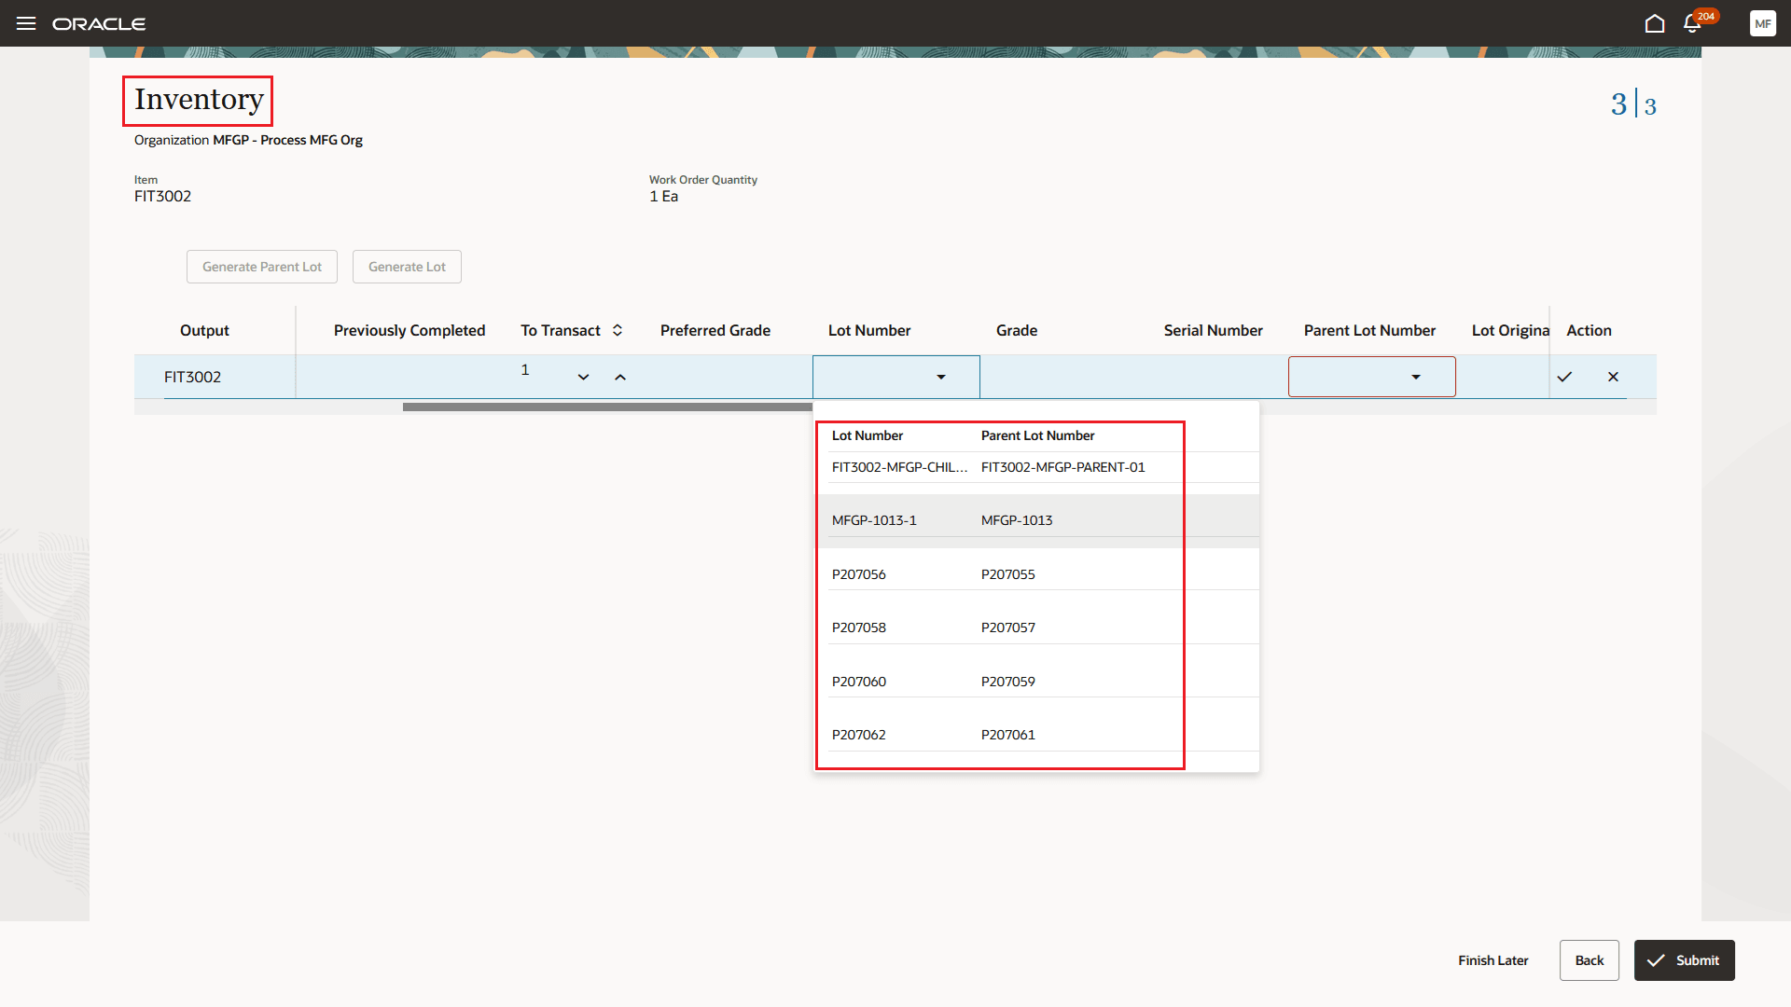Click the To Transact quantity field
1791x1007 pixels.
pos(525,370)
